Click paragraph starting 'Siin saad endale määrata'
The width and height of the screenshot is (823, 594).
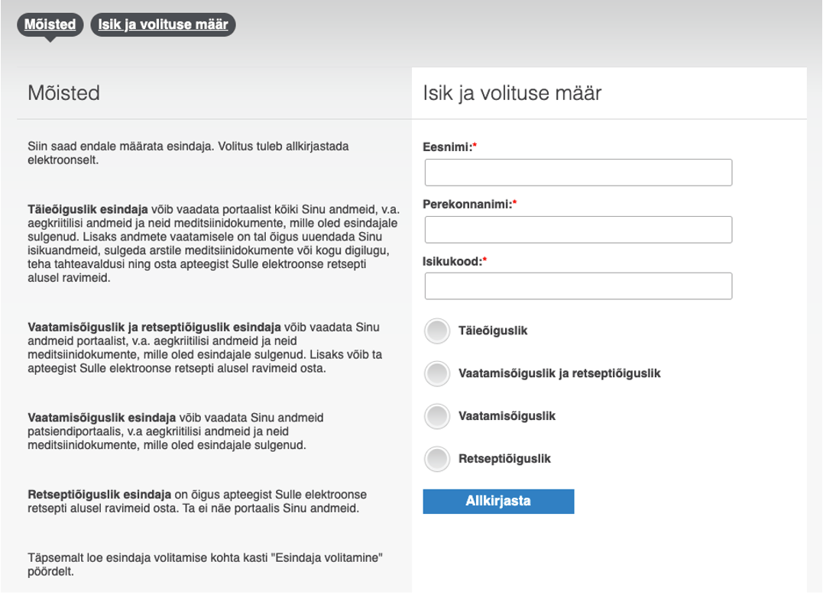[188, 153]
